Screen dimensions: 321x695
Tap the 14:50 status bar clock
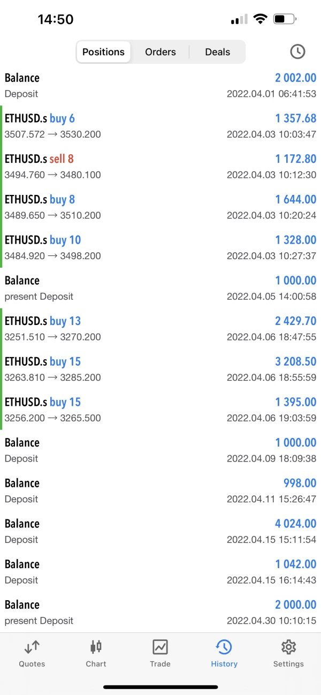pyautogui.click(x=56, y=20)
